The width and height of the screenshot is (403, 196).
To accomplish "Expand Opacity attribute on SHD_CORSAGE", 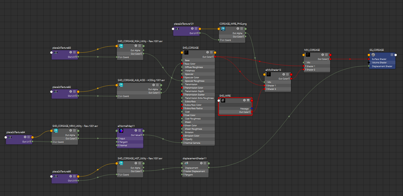I will pos(184,139).
